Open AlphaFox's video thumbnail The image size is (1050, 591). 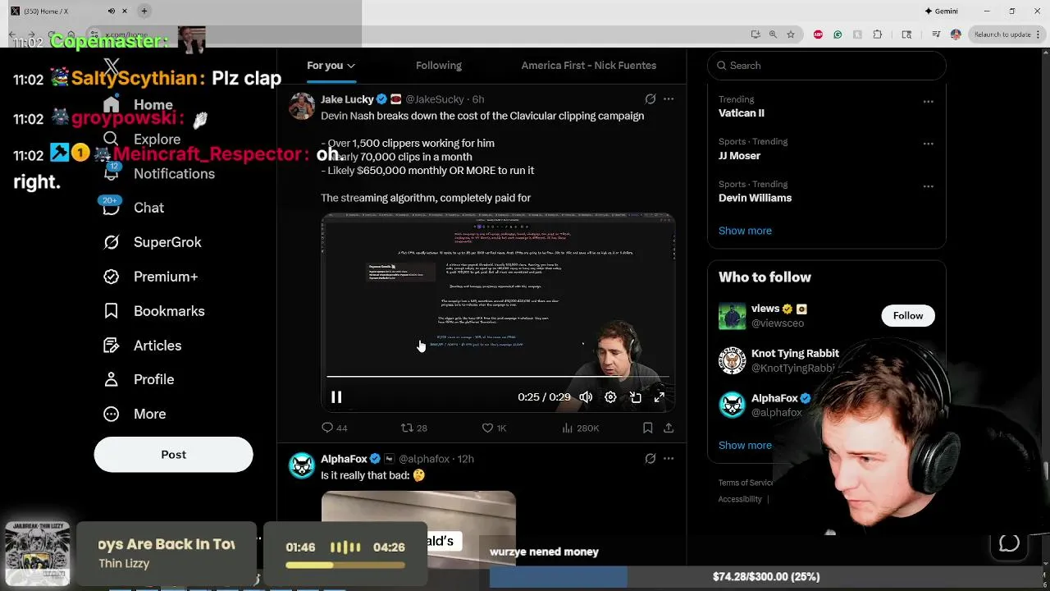click(x=418, y=529)
